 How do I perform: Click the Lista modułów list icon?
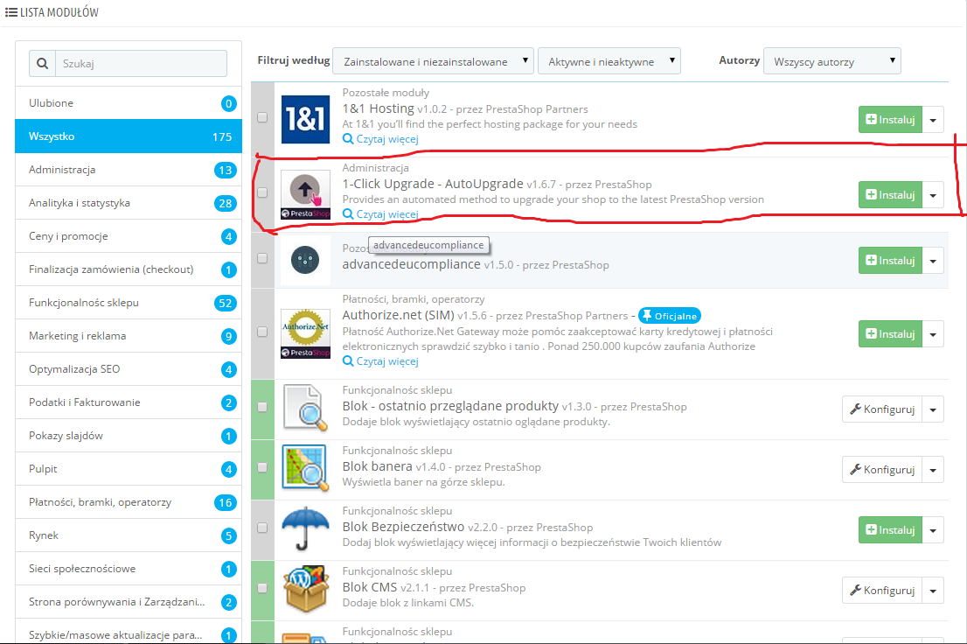11,11
